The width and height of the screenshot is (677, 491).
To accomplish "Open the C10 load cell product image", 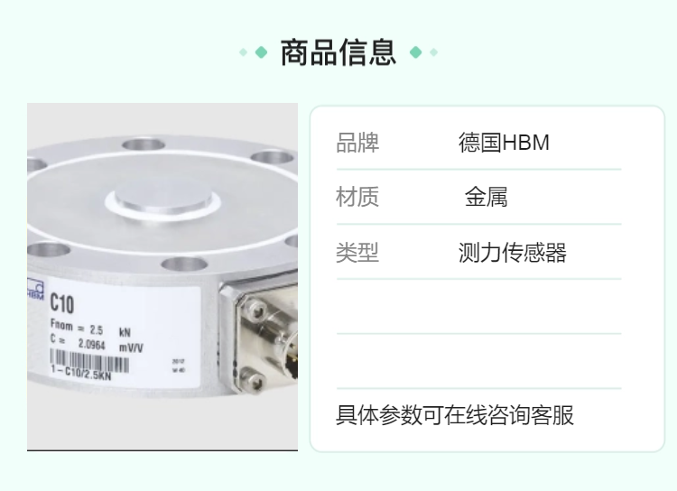I will coord(162,277).
